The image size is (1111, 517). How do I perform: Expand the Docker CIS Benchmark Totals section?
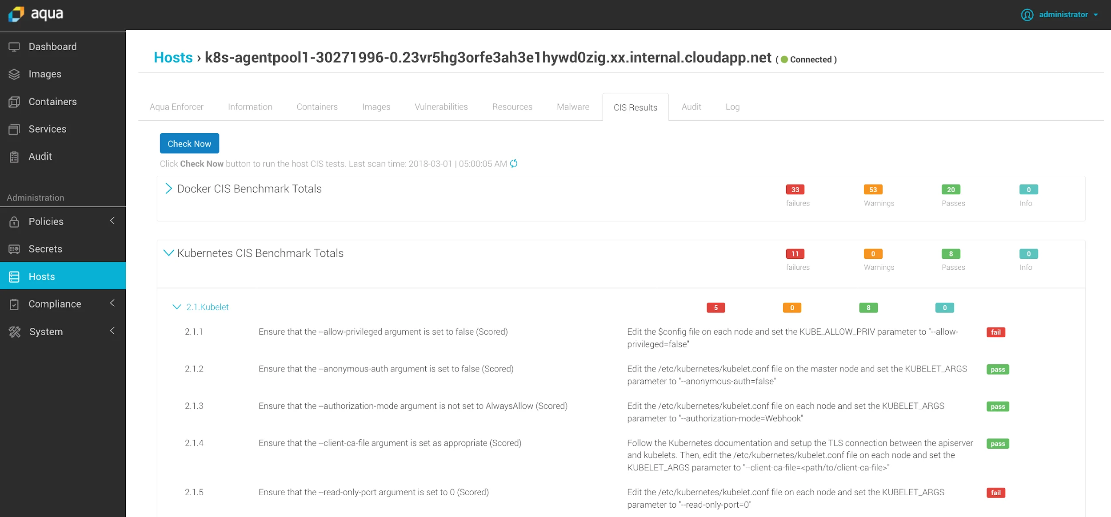coord(168,188)
